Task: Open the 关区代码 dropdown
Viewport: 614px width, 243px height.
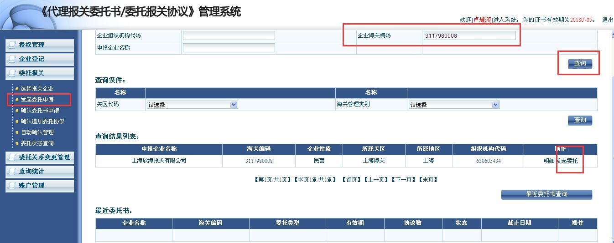Action: tap(192, 105)
